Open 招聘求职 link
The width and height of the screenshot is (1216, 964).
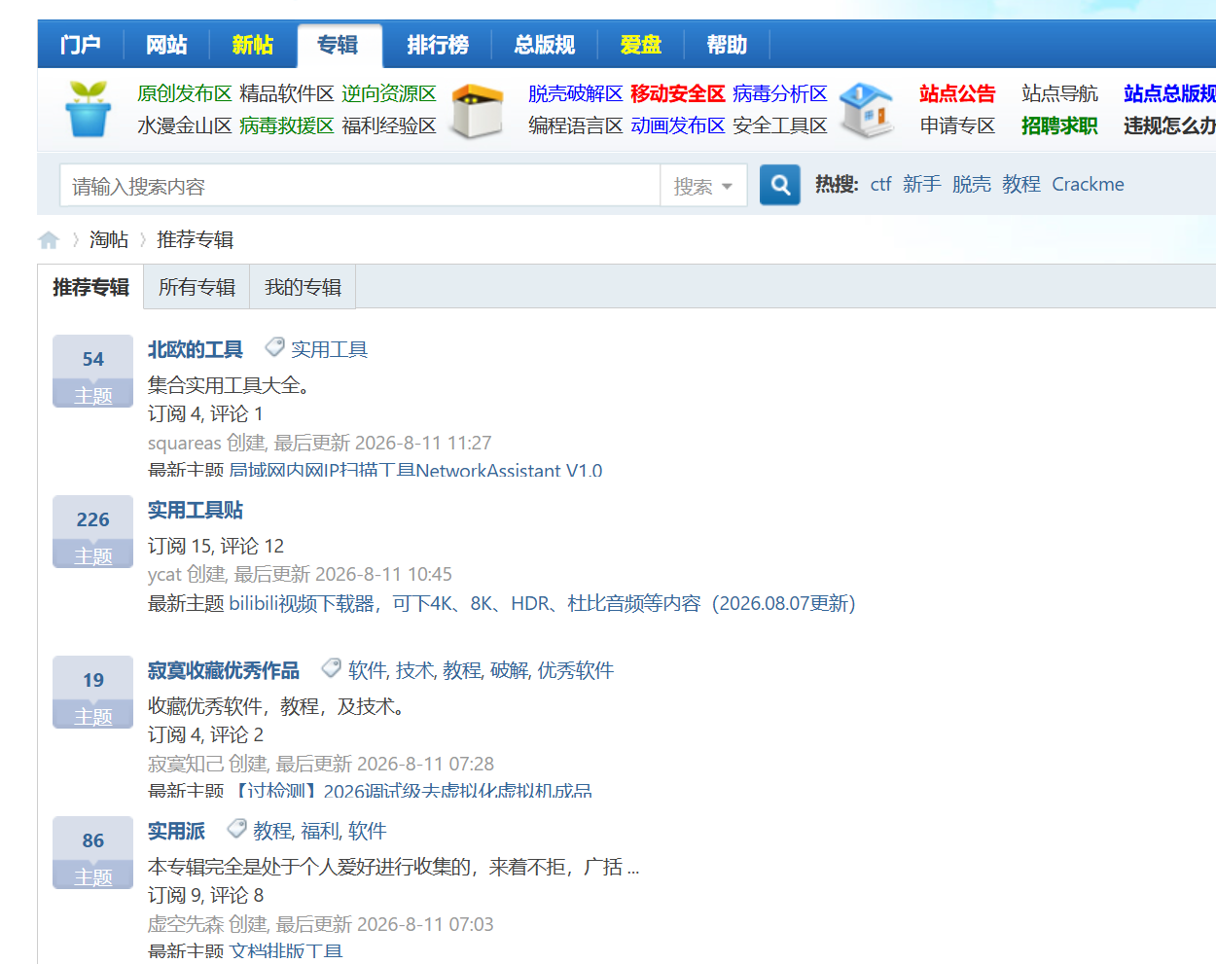(x=1060, y=125)
